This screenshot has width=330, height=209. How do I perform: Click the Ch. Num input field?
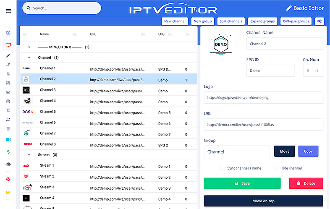313,71
